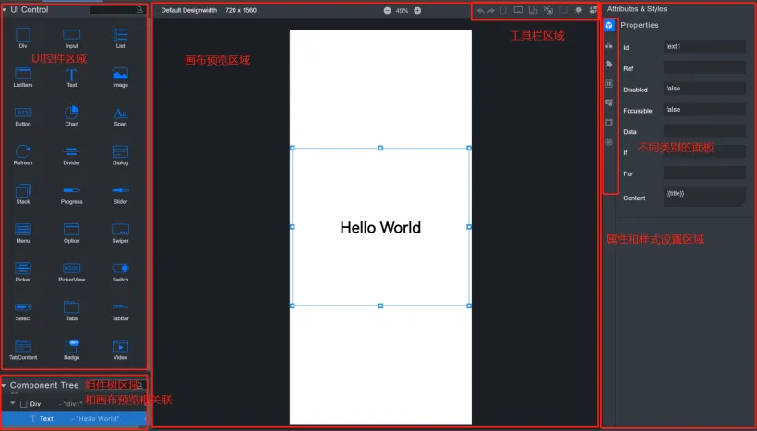This screenshot has height=431, width=757.
Task: Click the empty Ref field
Action: point(704,67)
